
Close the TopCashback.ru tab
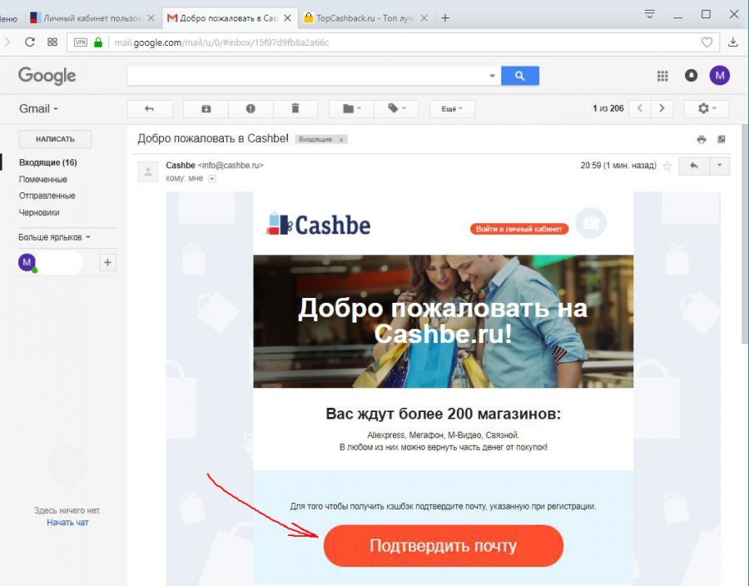(x=425, y=18)
